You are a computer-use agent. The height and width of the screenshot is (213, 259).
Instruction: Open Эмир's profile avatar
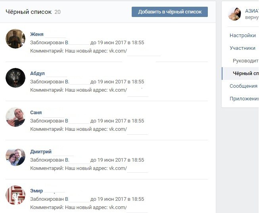pyautogui.click(x=15, y=195)
